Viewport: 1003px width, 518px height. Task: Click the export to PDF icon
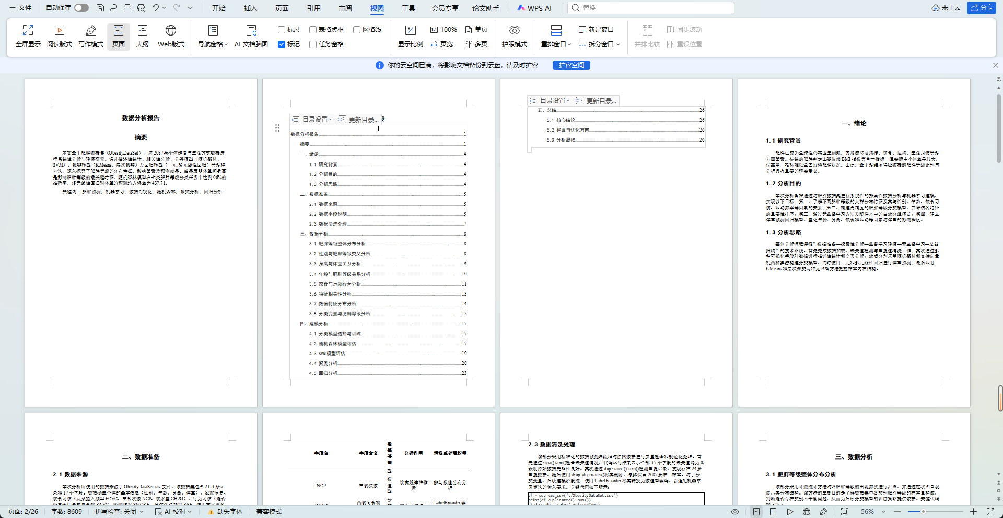pos(114,8)
